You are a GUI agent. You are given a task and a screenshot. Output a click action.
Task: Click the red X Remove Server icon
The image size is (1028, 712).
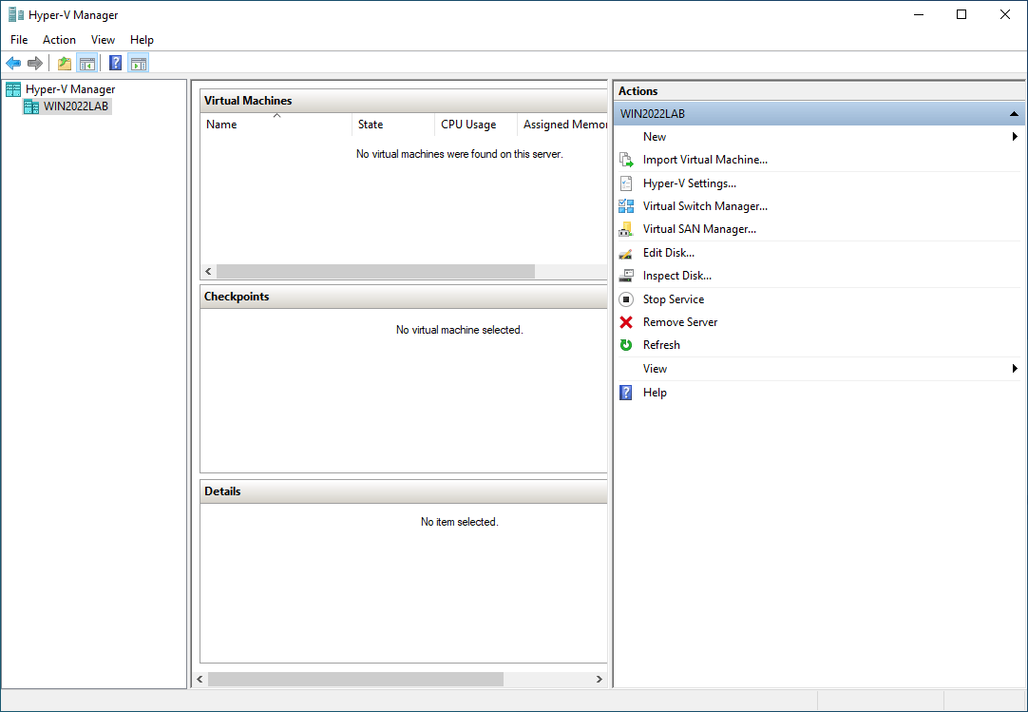coord(626,322)
